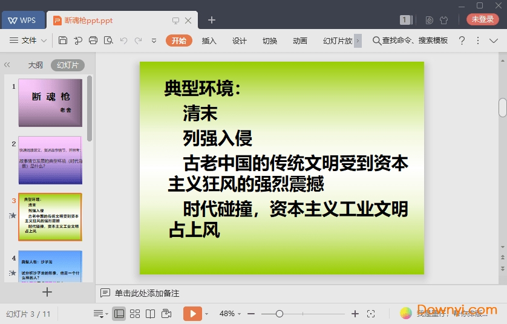The image size is (507, 324).
Task: Go to previous slide double-arrow button
Action: coord(503,258)
